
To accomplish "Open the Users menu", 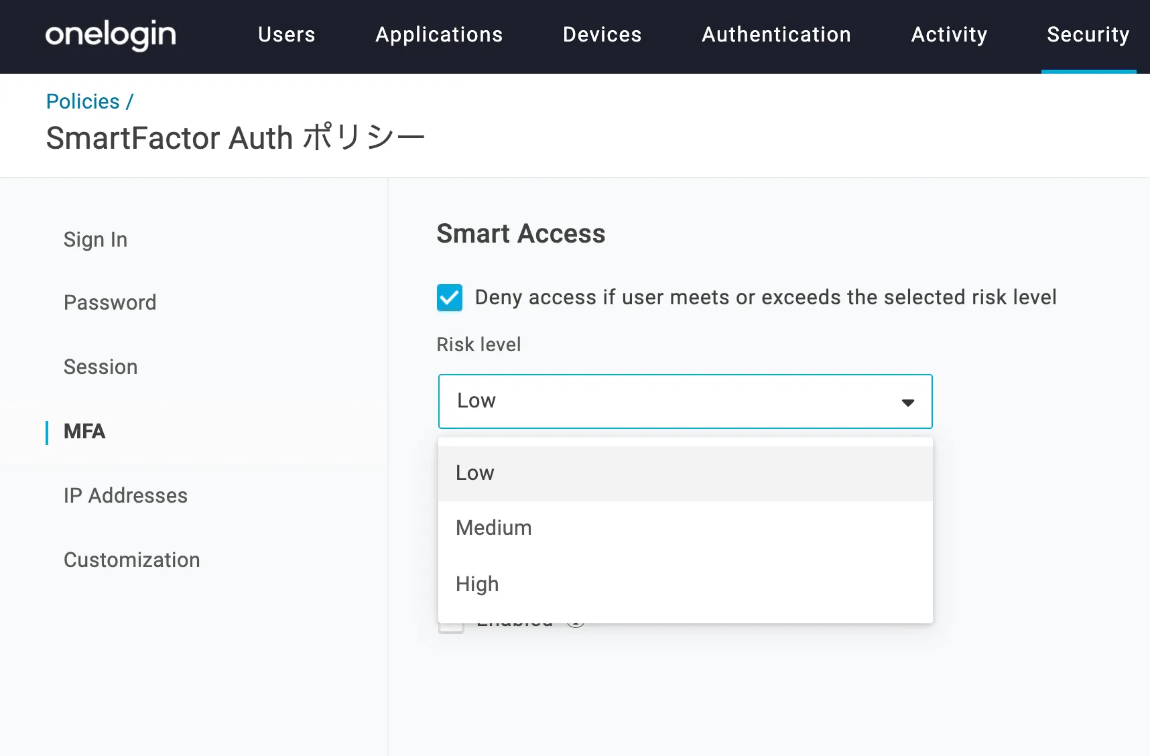I will coord(286,35).
